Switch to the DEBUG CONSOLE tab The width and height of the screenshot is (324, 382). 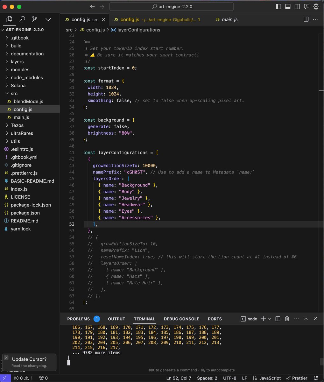coord(181,319)
